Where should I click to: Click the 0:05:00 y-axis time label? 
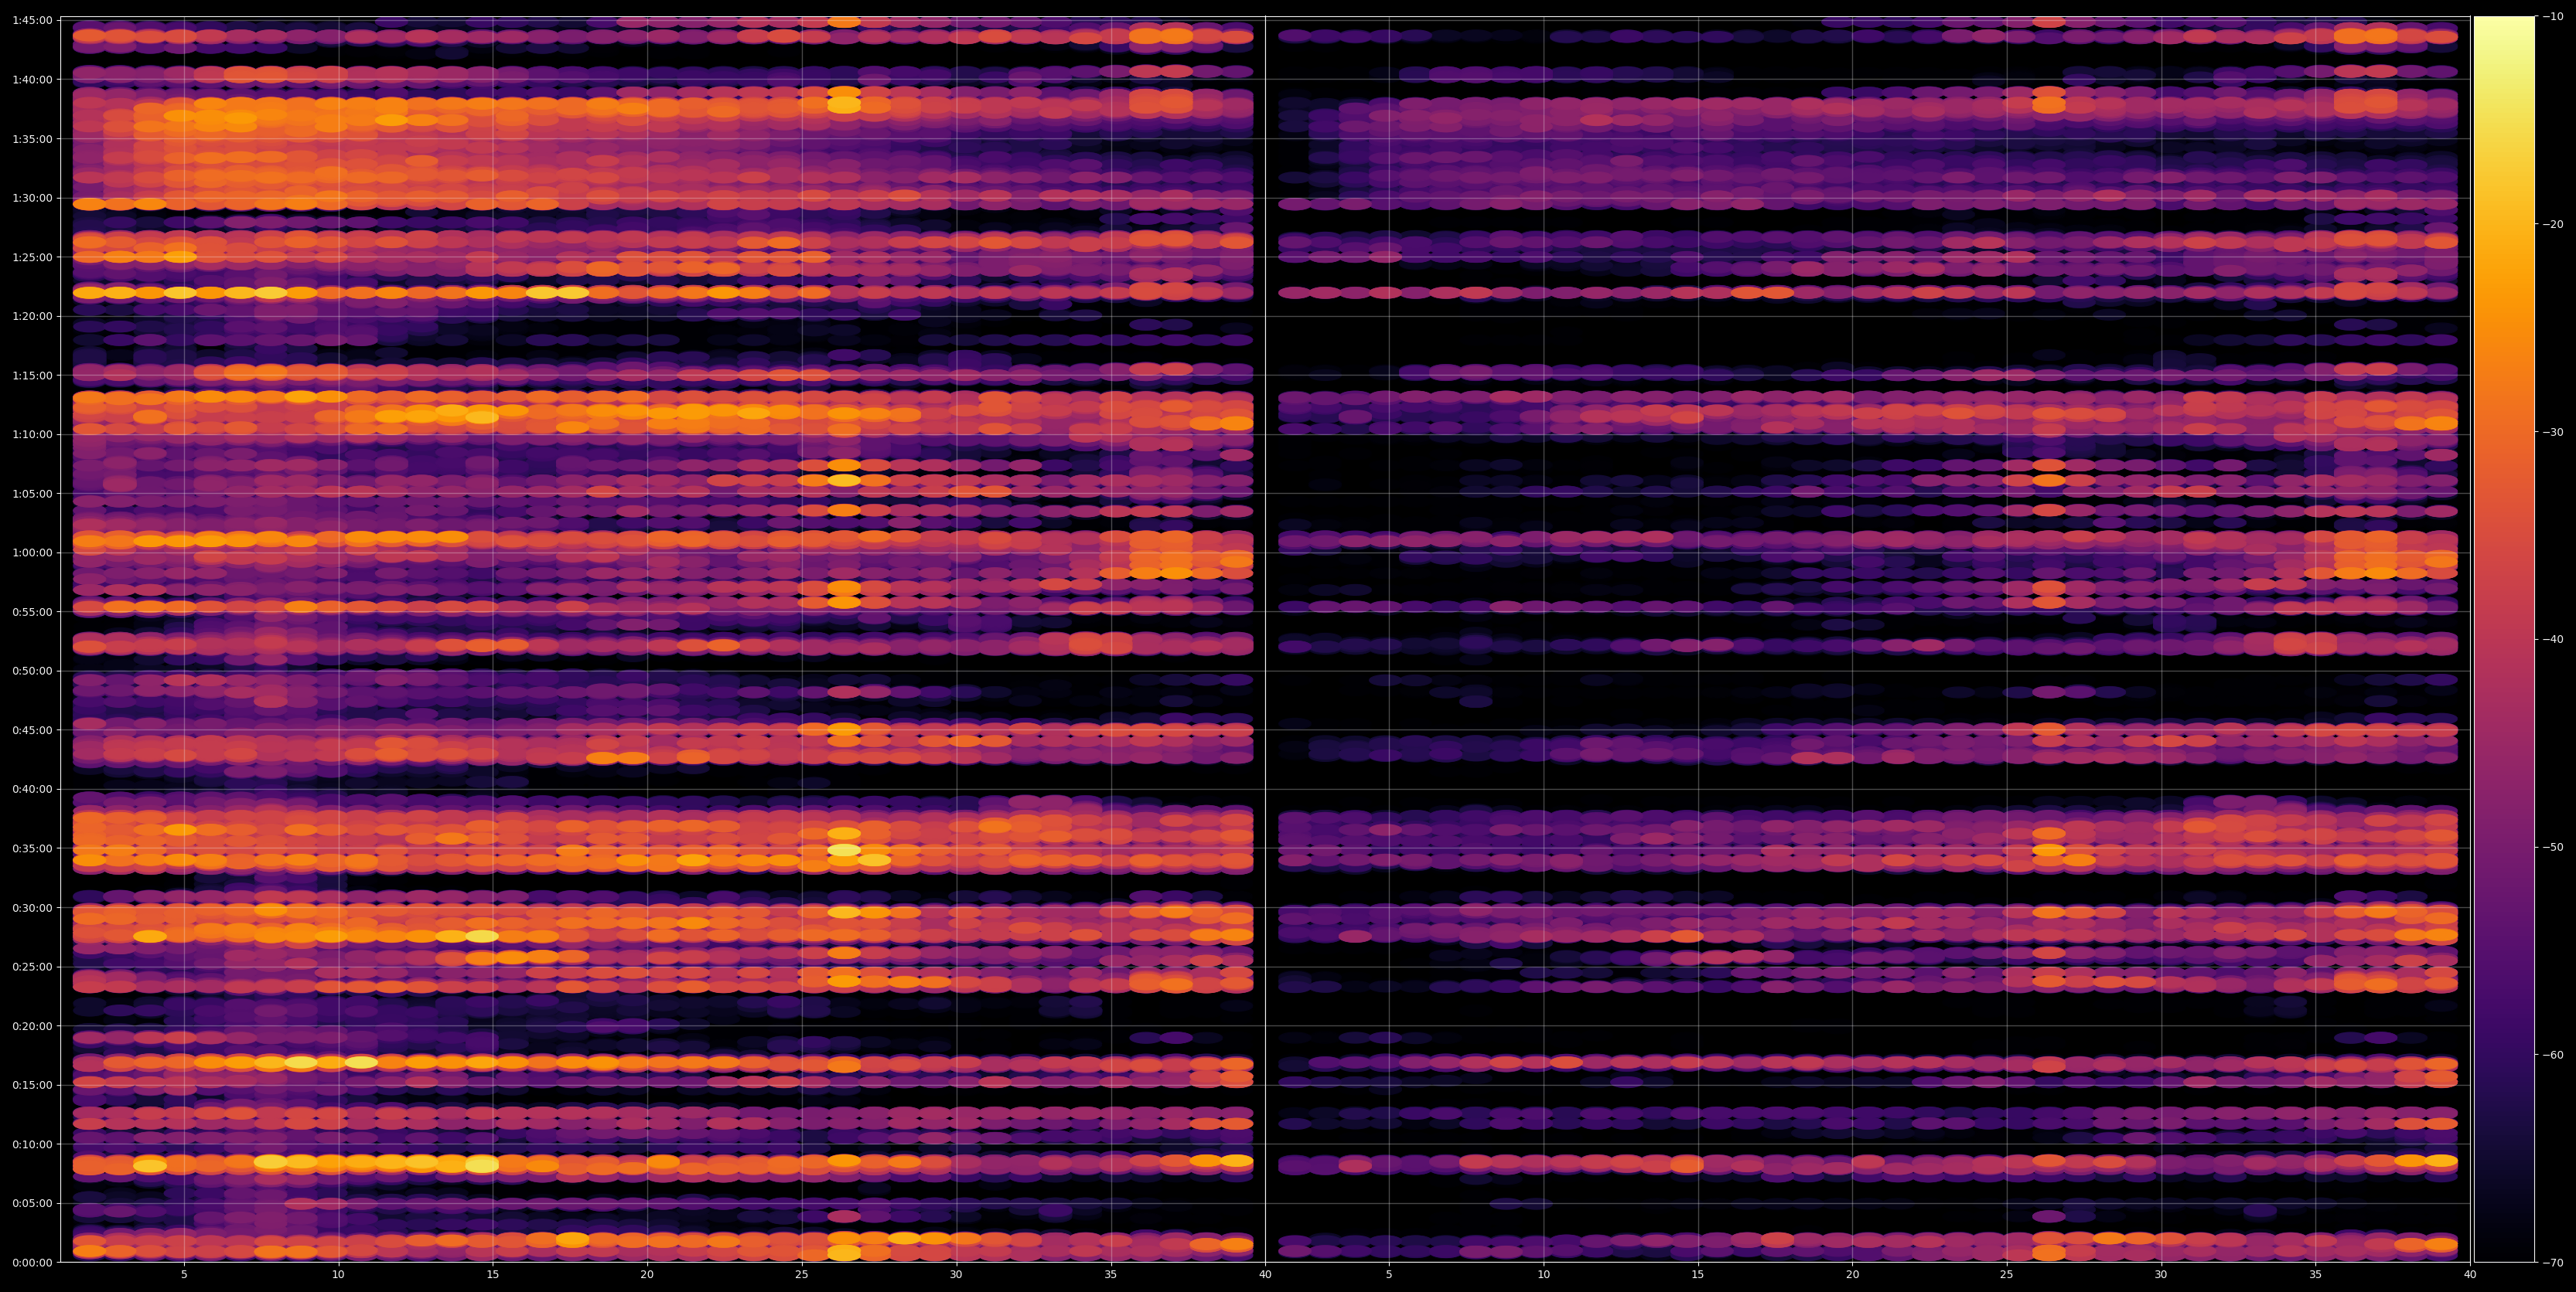point(32,1203)
